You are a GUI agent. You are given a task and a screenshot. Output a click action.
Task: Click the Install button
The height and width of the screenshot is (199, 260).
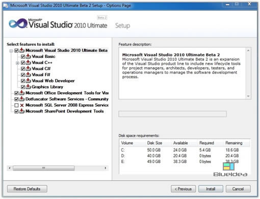tap(211, 189)
